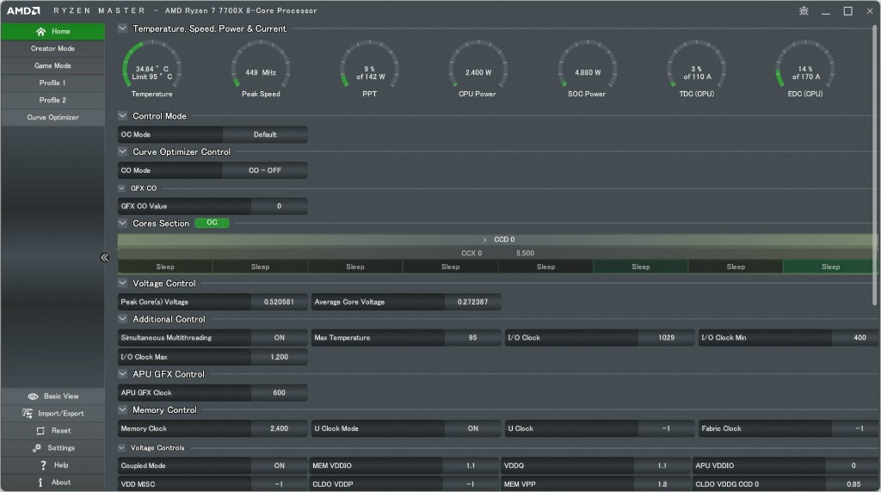Open Settings via the gear icon

click(37, 448)
